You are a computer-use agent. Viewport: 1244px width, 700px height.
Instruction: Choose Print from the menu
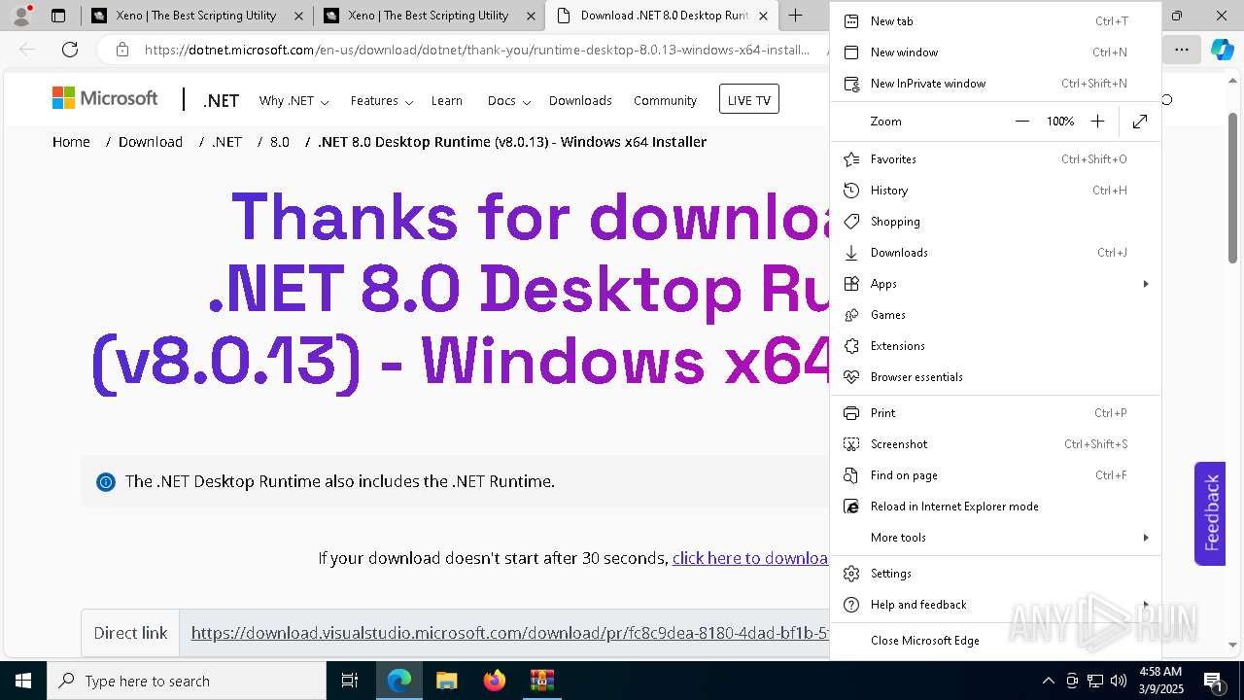click(995, 413)
